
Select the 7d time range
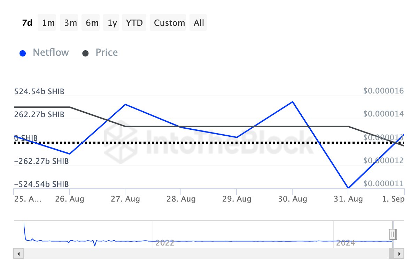coord(27,23)
